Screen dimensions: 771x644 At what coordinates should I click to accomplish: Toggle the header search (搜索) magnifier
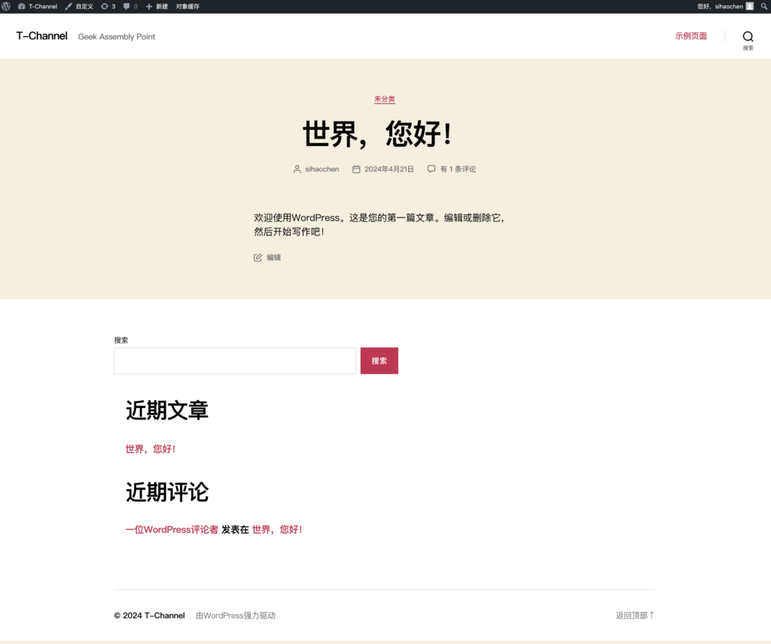748,35
